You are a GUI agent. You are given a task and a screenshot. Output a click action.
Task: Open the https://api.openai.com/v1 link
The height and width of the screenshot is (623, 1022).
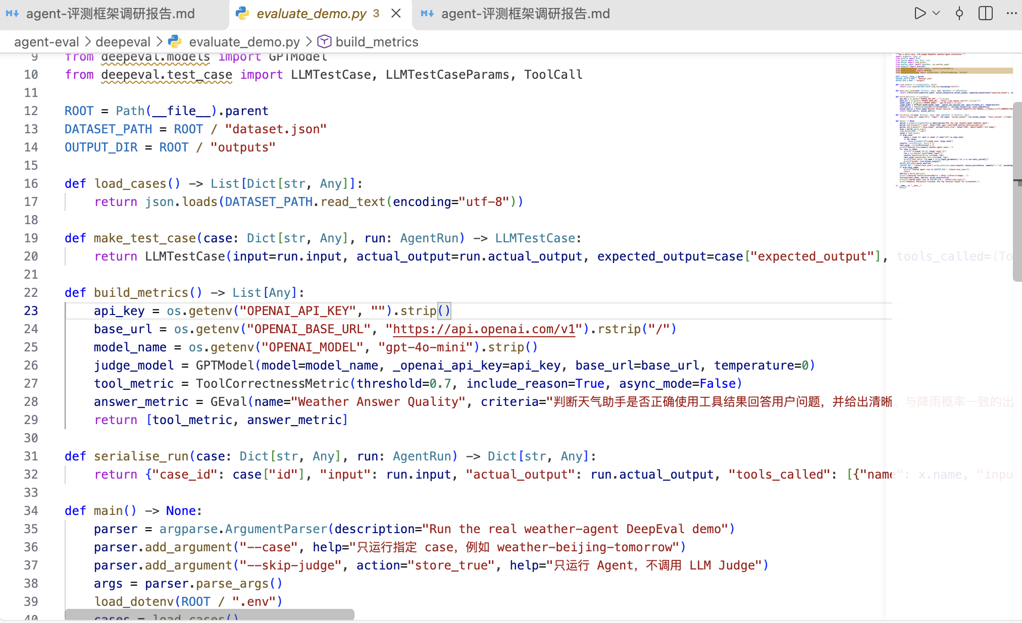click(484, 329)
